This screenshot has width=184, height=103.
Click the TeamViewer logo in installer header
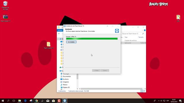pyautogui.click(x=117, y=31)
